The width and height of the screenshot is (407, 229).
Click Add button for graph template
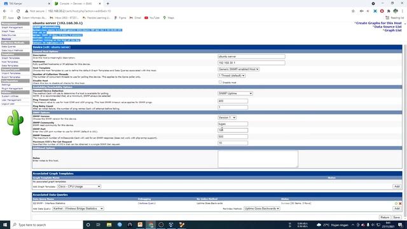[397, 186]
